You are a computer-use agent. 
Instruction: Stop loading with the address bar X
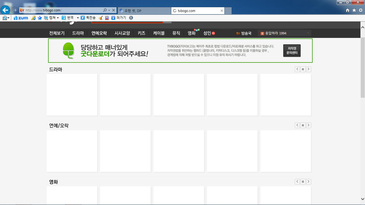pyautogui.click(x=114, y=10)
